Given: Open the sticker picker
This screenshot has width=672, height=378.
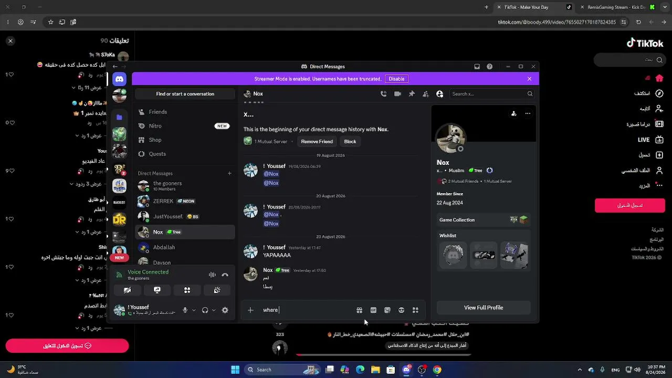Looking at the screenshot, I should click(387, 310).
